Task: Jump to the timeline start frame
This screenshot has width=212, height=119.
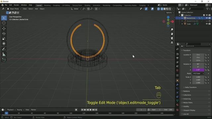Action: pos(82,110)
